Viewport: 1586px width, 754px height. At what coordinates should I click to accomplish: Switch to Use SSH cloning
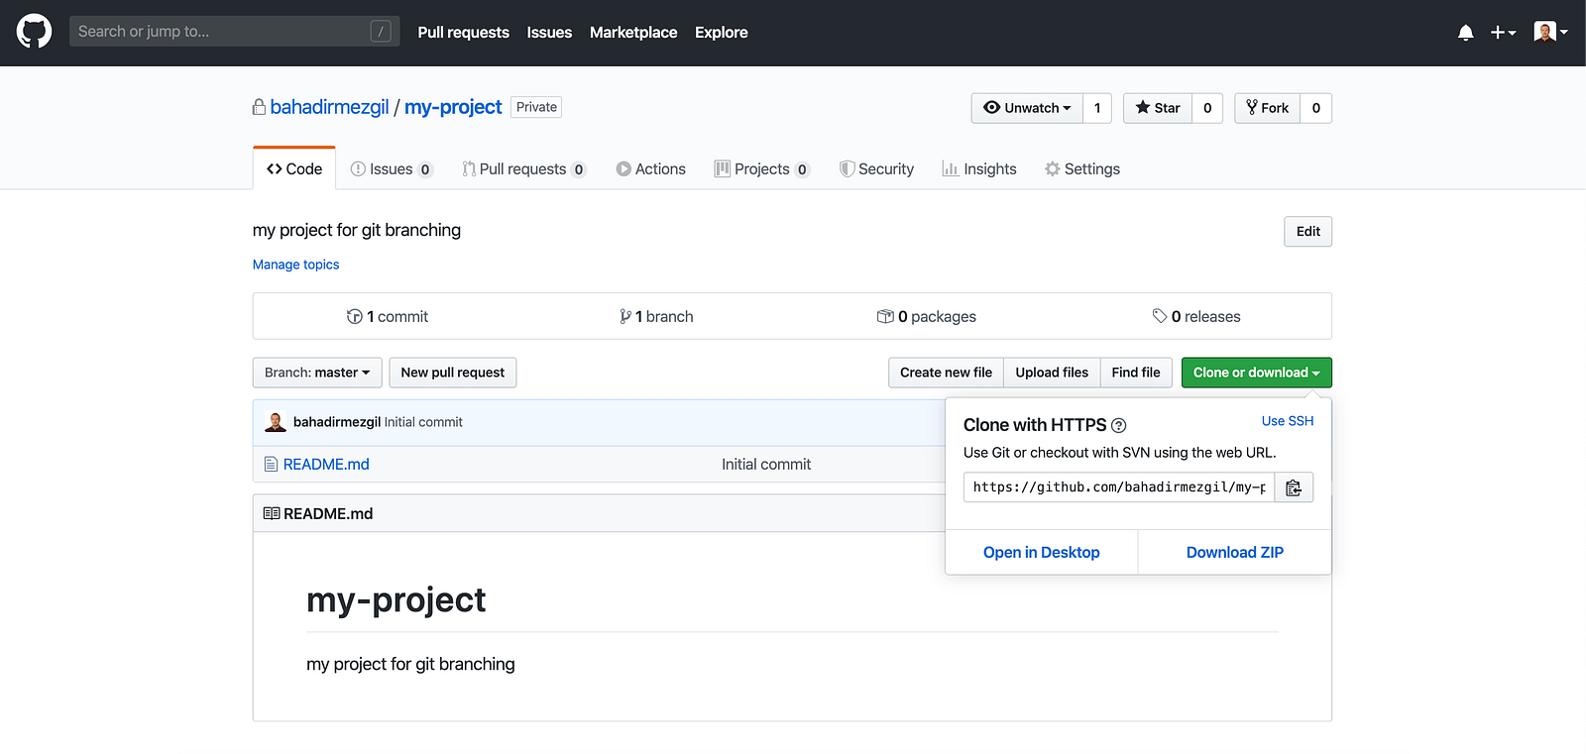pyautogui.click(x=1287, y=421)
